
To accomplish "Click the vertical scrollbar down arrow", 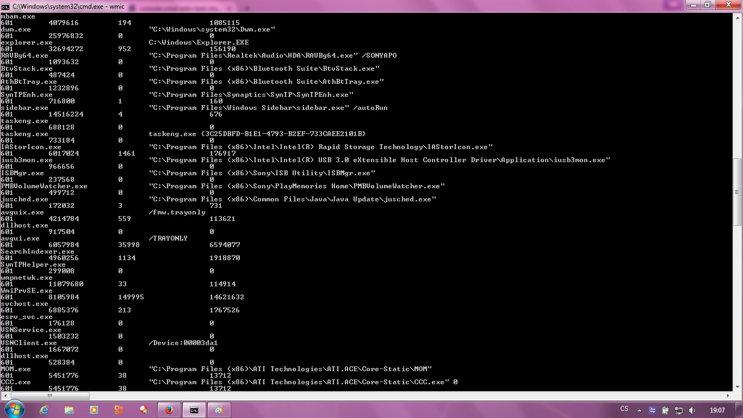I will coord(738,387).
